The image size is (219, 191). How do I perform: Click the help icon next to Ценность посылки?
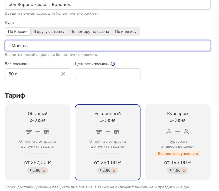click(x=113, y=64)
